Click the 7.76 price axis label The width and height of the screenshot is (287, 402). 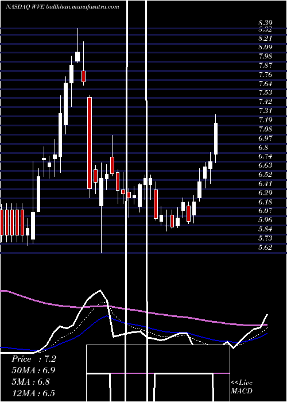265,75
